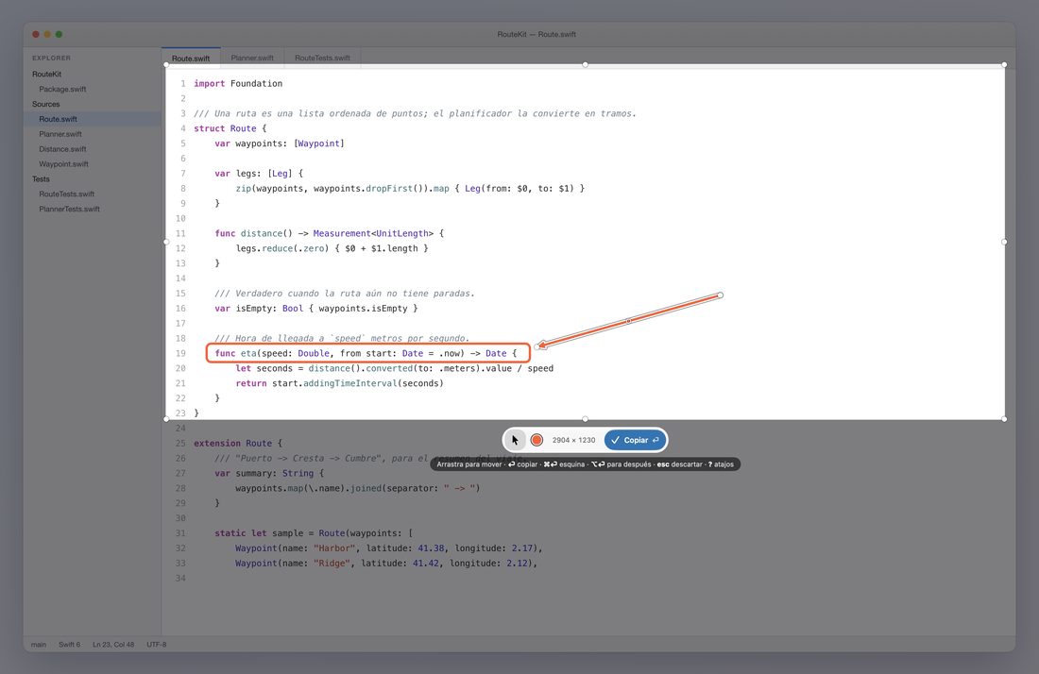Click the keyboard shortcut hint bar below the toolbar
The width and height of the screenshot is (1039, 674).
[585, 464]
